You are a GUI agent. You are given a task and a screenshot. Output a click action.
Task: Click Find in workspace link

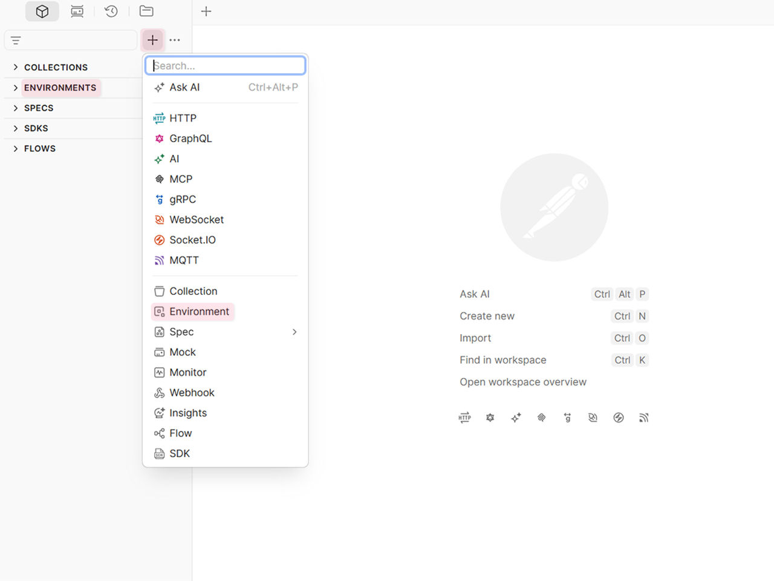[502, 360]
